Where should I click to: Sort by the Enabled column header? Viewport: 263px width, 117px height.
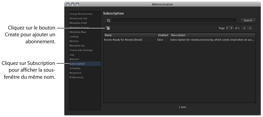163,35
